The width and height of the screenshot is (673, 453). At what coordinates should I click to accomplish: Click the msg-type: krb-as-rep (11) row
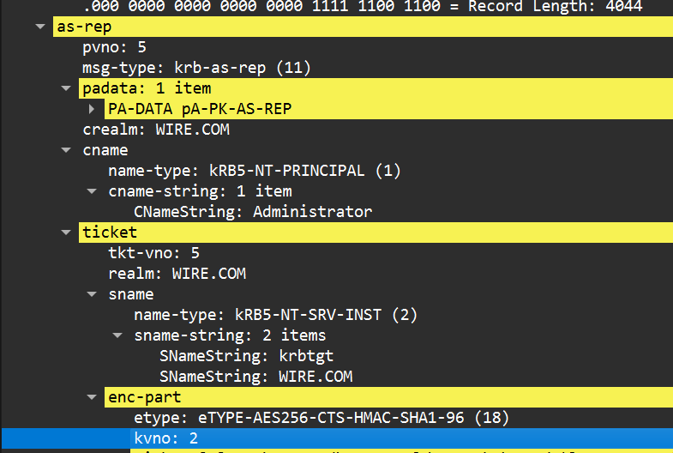click(196, 68)
